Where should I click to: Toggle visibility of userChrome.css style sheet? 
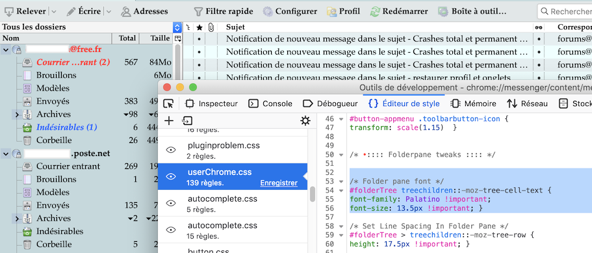171,176
